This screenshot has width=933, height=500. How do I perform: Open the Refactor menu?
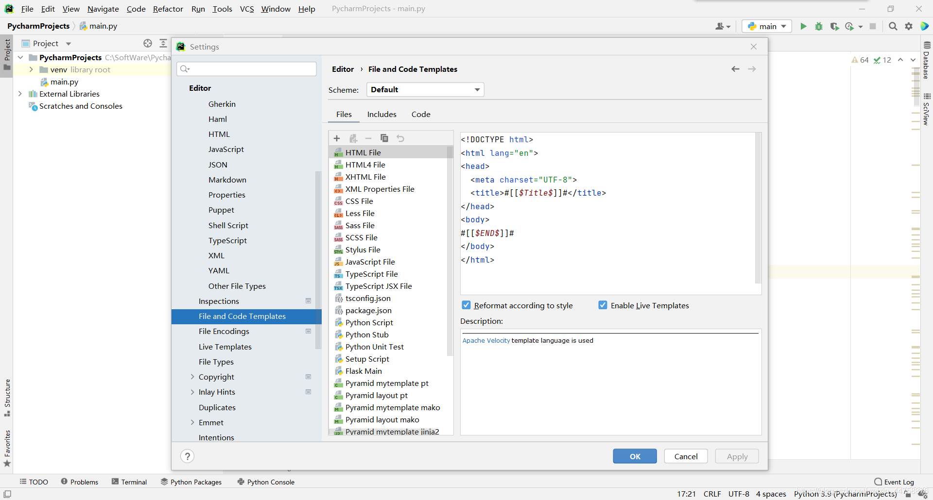(x=168, y=9)
